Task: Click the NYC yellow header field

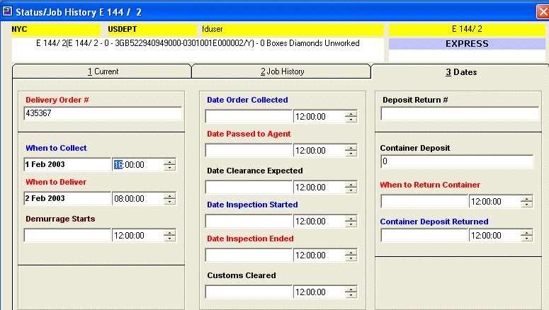Action: [x=56, y=30]
